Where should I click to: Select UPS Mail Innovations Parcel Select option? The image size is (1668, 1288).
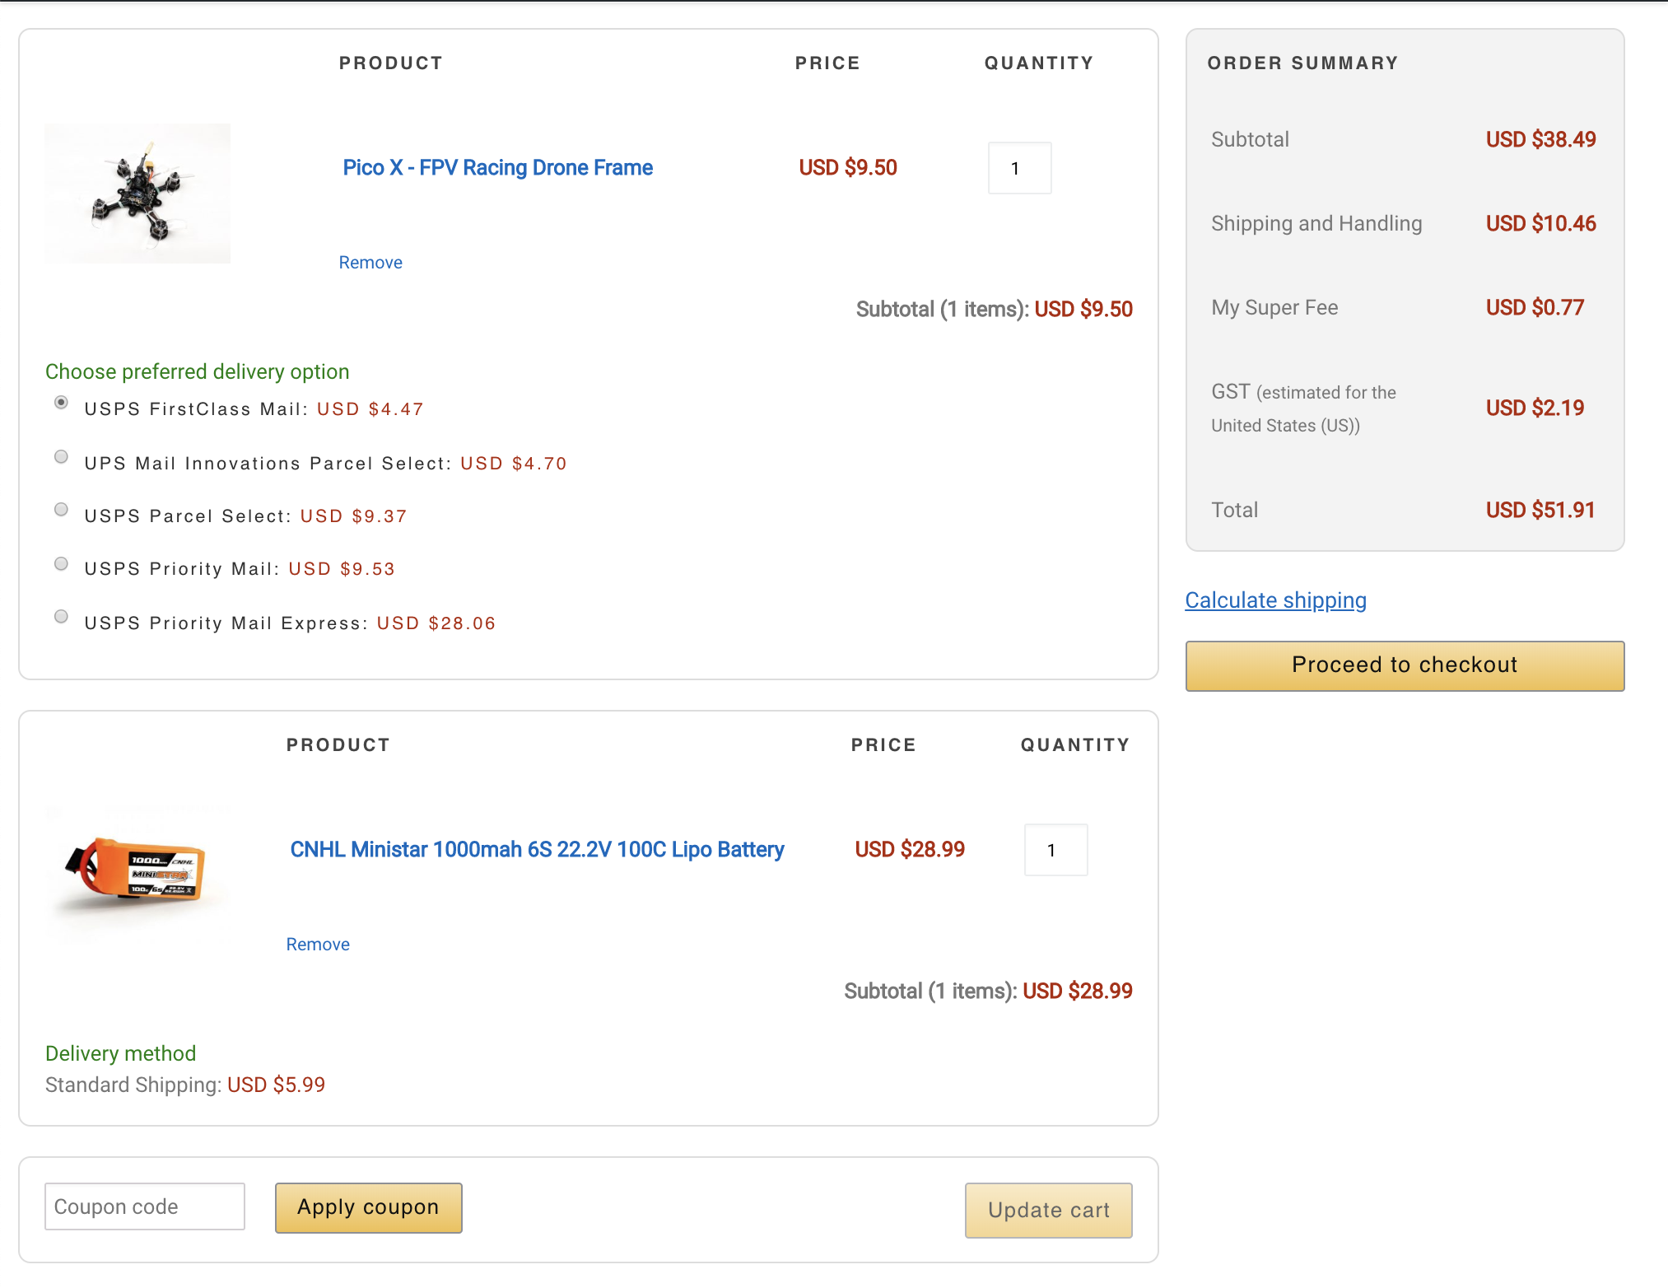coord(61,457)
